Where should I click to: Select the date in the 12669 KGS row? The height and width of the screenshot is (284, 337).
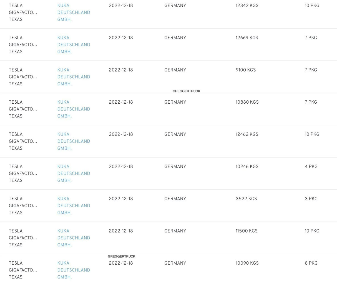coord(121,38)
